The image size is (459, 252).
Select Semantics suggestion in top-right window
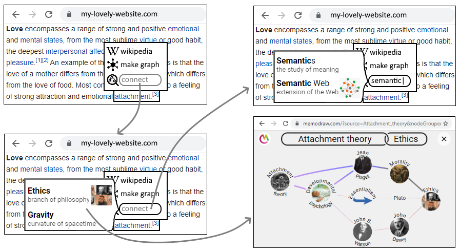click(x=307, y=65)
